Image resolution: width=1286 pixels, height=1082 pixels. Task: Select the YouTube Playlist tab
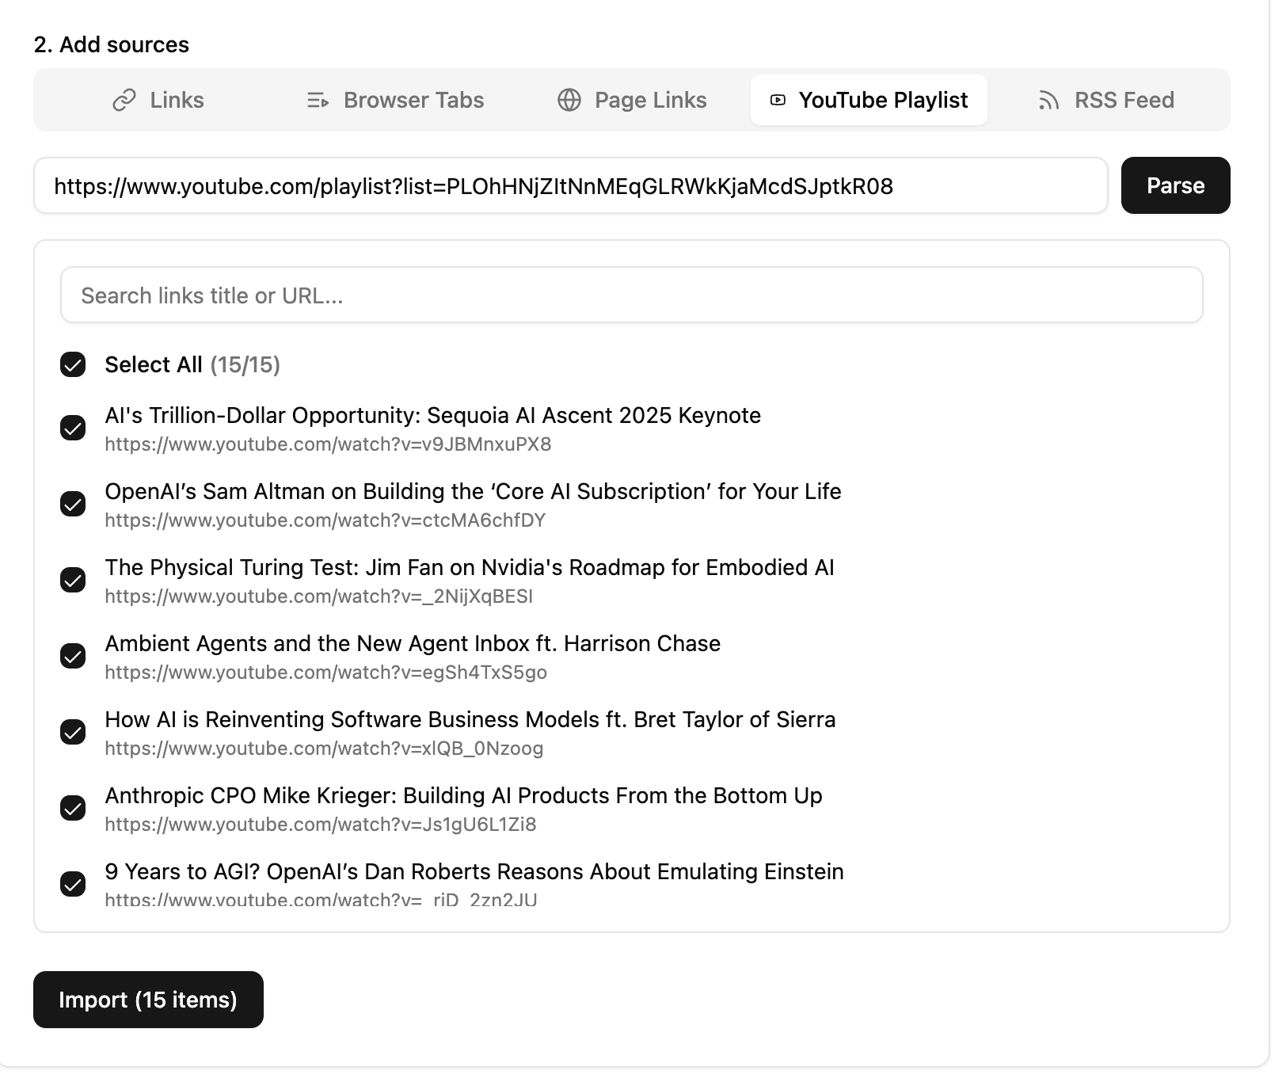coord(869,101)
